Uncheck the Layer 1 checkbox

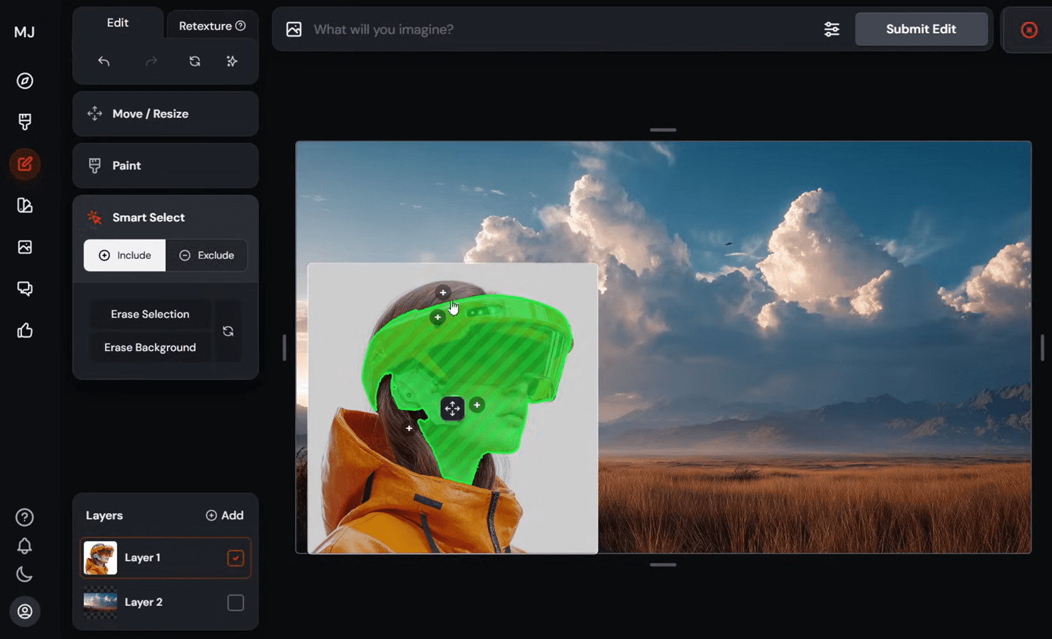coord(235,558)
